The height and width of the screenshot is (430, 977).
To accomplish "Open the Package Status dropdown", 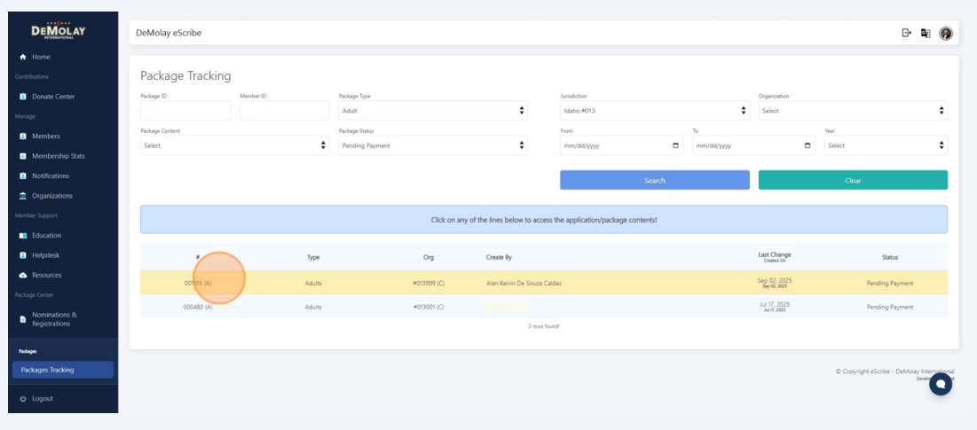I will coord(433,145).
